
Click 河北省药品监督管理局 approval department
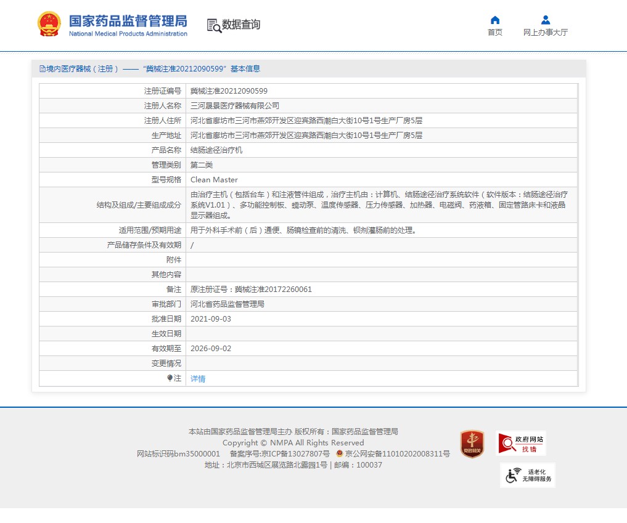[x=227, y=304]
